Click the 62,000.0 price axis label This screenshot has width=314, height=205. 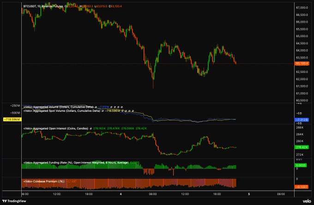302,79
